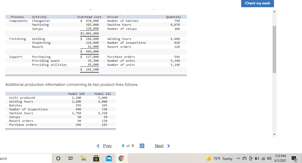This screenshot has width=302, height=163.
Task: Click the taskbar search input field
Action: [x=26, y=158]
